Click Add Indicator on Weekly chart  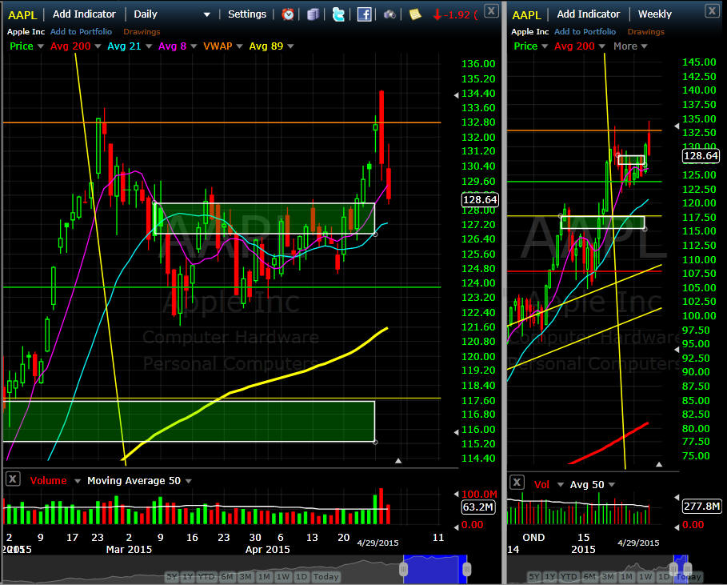coord(589,14)
